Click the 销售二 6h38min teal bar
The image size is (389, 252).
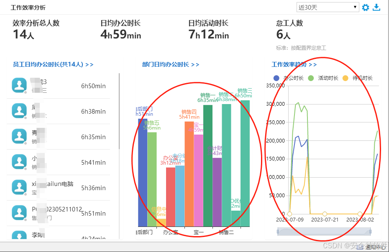(226, 165)
